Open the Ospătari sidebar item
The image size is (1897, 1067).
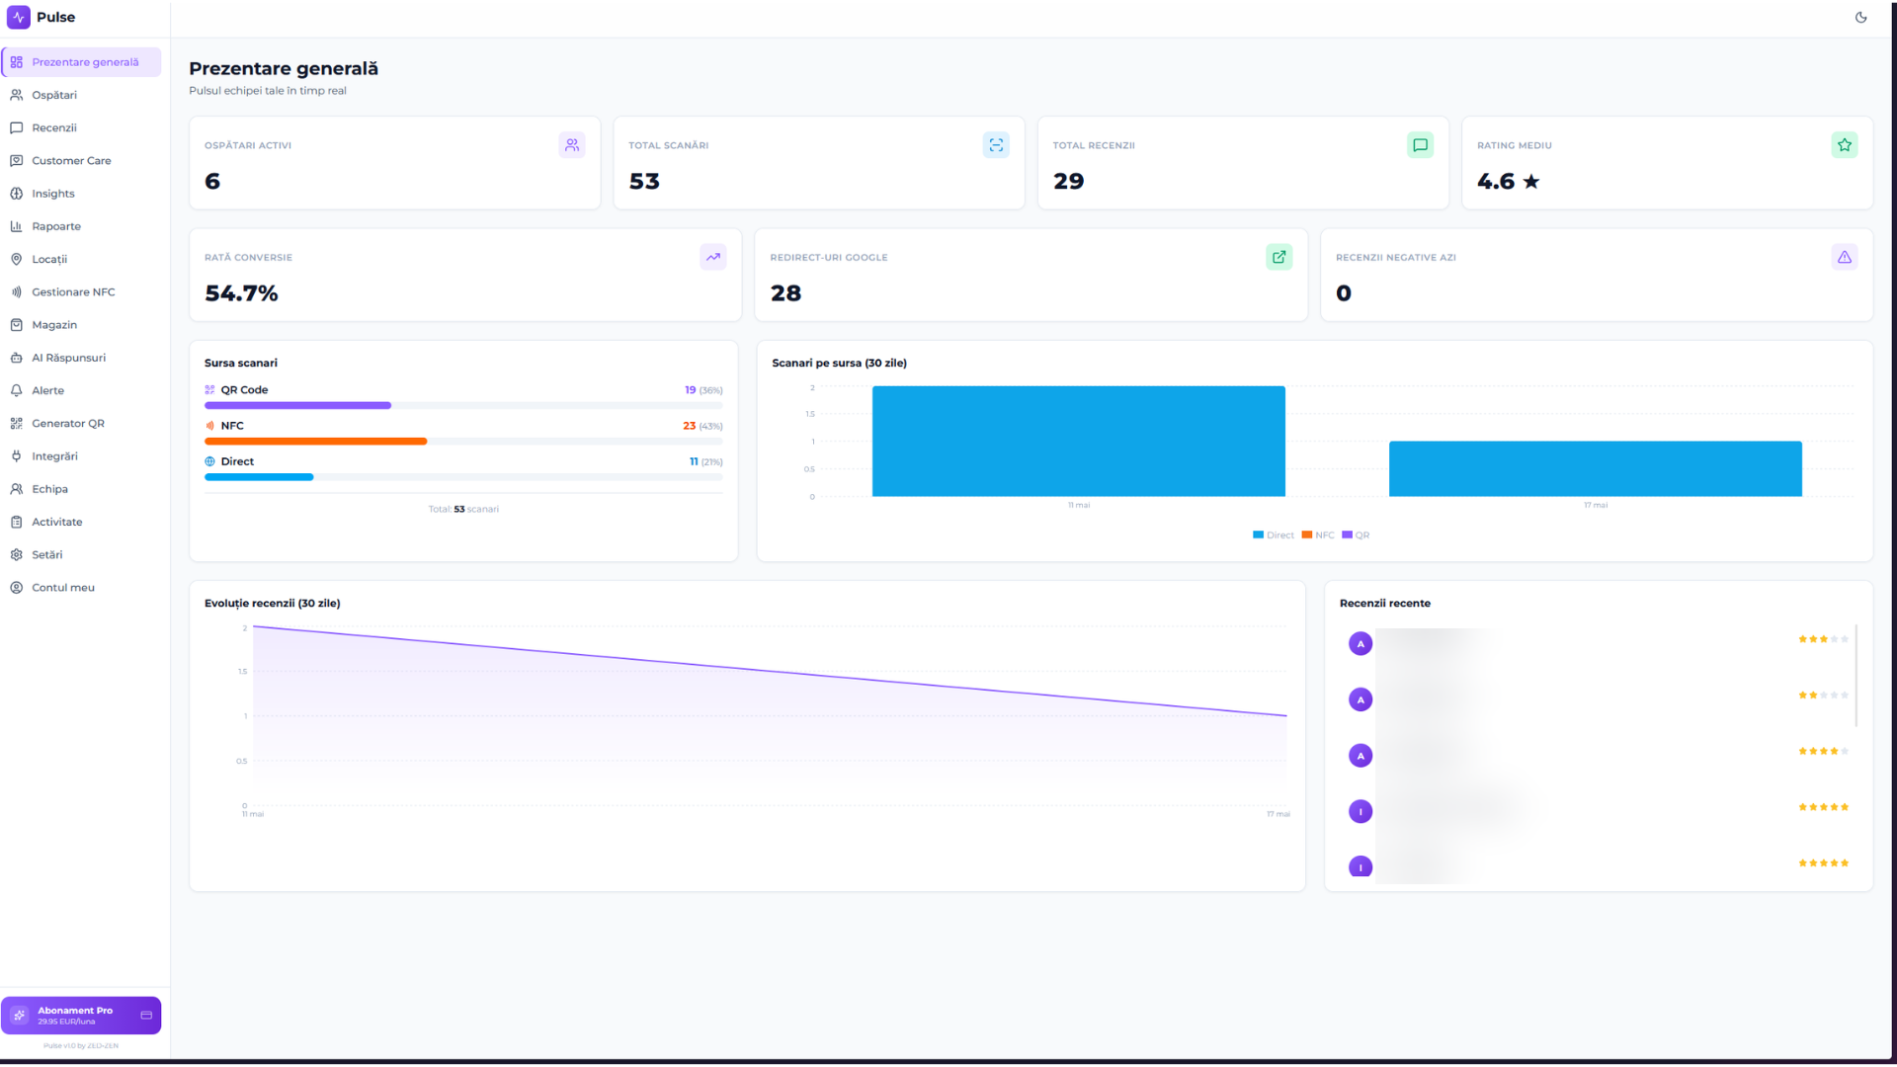(82, 95)
